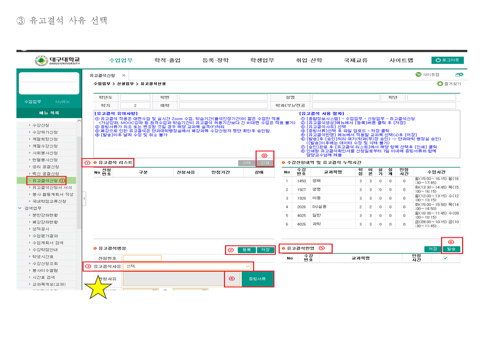This screenshot has width=489, height=346.
Task: Click the Daegu University logo
Action: pos(58,60)
